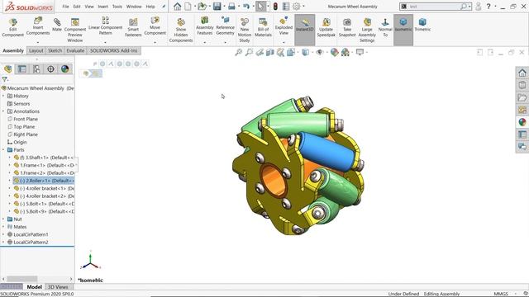529x297 pixels.
Task: Open the DimXpertManager tab
Action: 50,69
